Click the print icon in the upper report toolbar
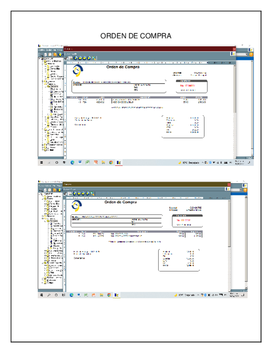The image size is (272, 353). point(66,58)
